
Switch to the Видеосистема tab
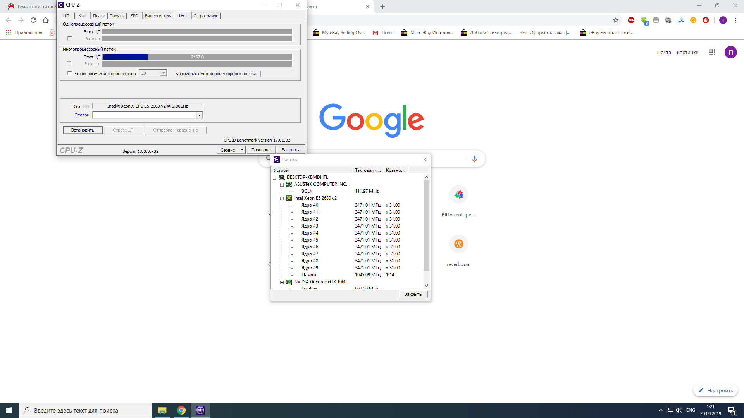click(158, 16)
